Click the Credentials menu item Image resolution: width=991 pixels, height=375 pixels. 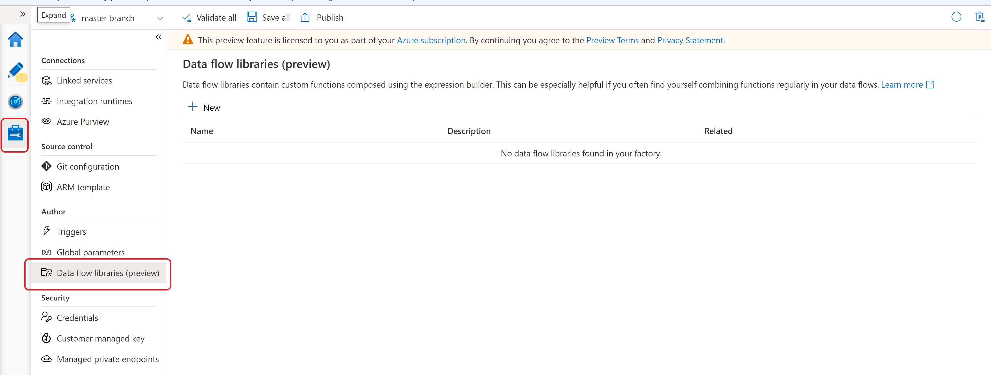(77, 318)
